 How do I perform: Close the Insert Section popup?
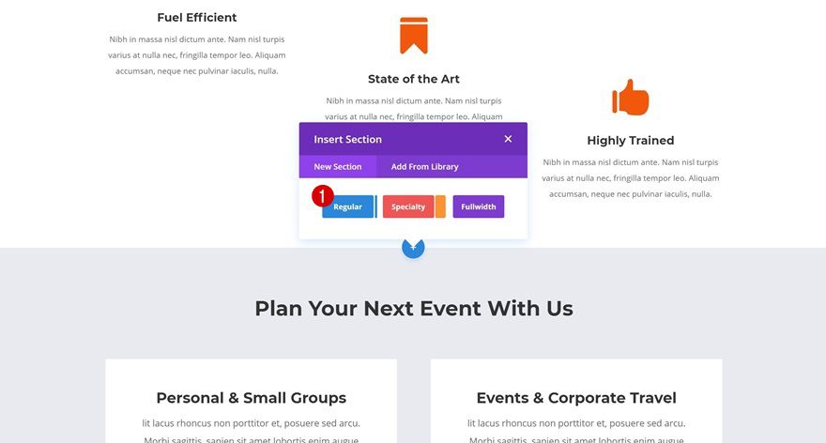point(508,139)
